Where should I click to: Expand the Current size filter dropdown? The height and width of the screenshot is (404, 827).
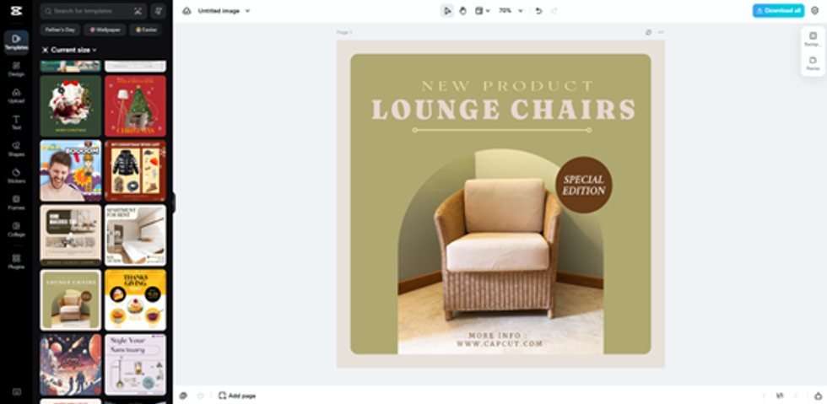click(x=69, y=50)
